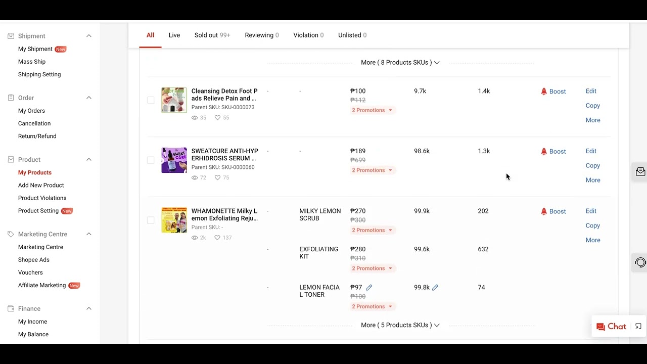Open SWEATCURE serum product thumbnail
This screenshot has width=647, height=364.
pos(174,160)
